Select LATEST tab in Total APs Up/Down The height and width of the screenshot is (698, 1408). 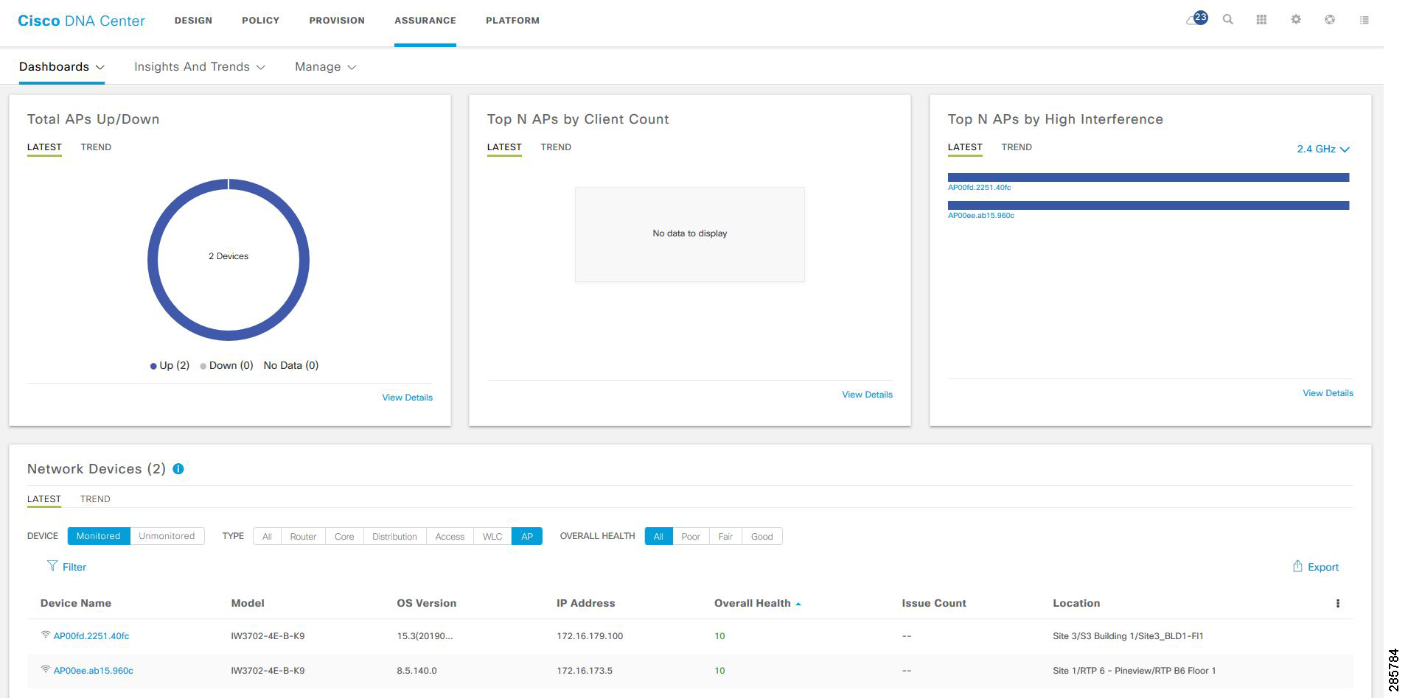[x=44, y=147]
